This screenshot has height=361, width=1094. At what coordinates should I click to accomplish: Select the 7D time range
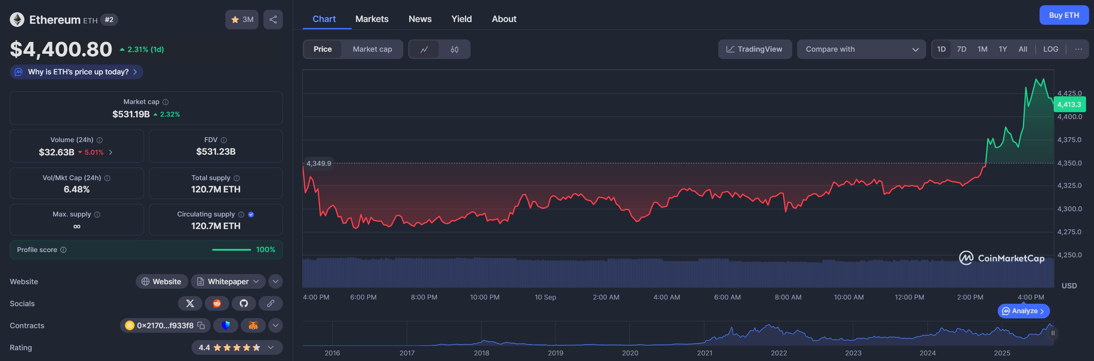[961, 49]
